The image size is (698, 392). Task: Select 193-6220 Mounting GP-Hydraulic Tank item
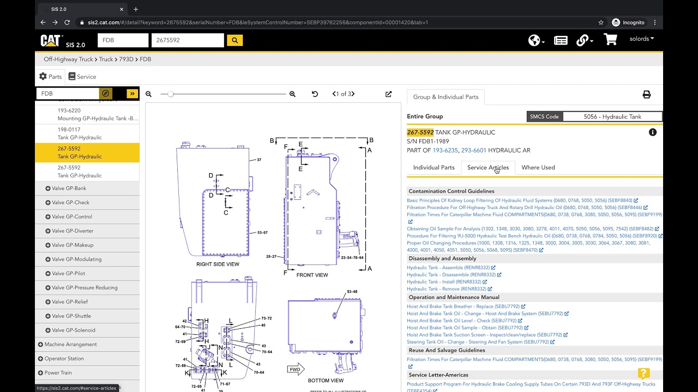(x=87, y=114)
